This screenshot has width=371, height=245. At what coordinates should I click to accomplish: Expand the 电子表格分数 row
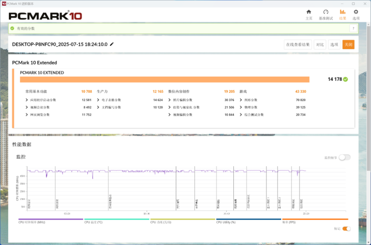(x=98, y=100)
